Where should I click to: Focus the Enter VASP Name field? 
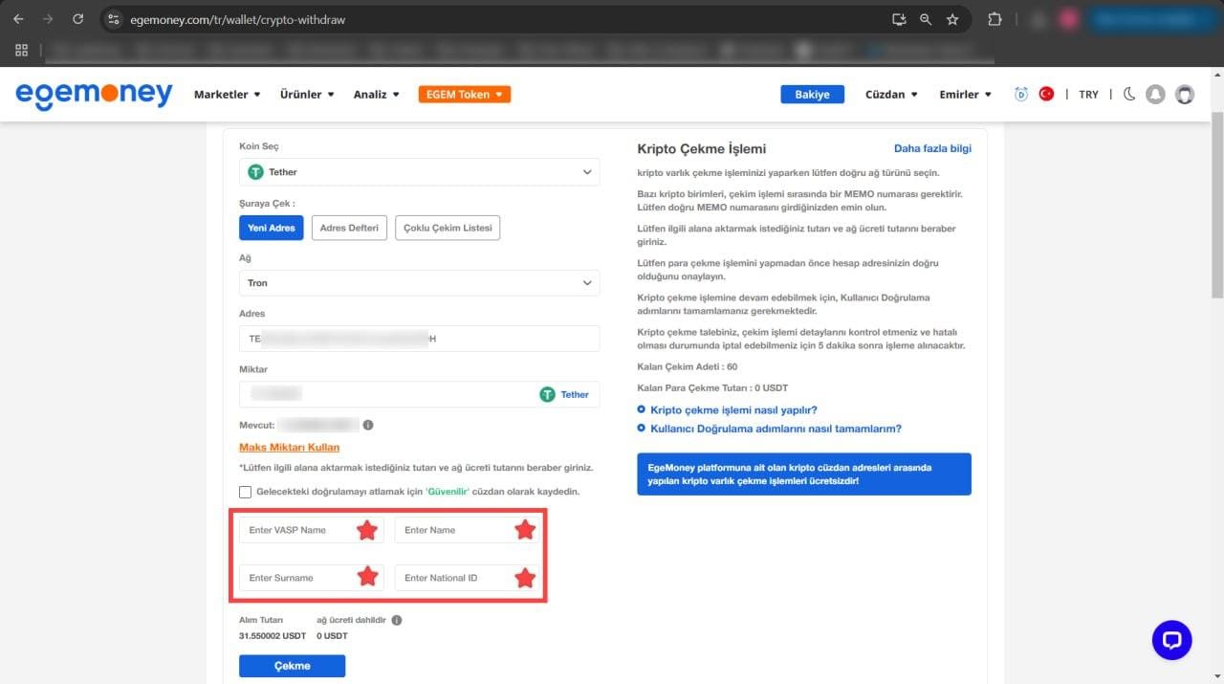(311, 530)
